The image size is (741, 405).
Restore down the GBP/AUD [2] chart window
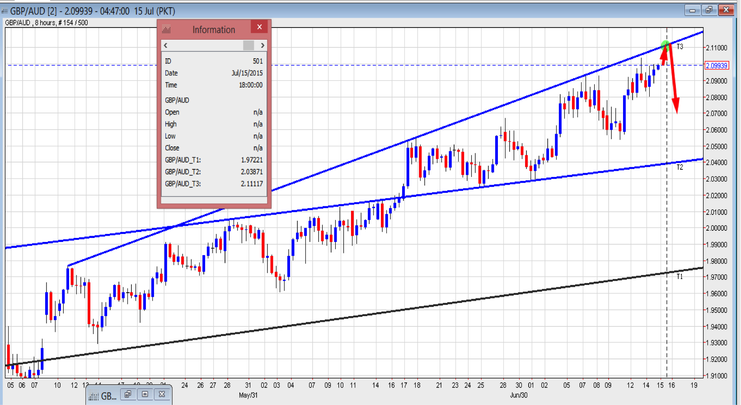(709, 10)
